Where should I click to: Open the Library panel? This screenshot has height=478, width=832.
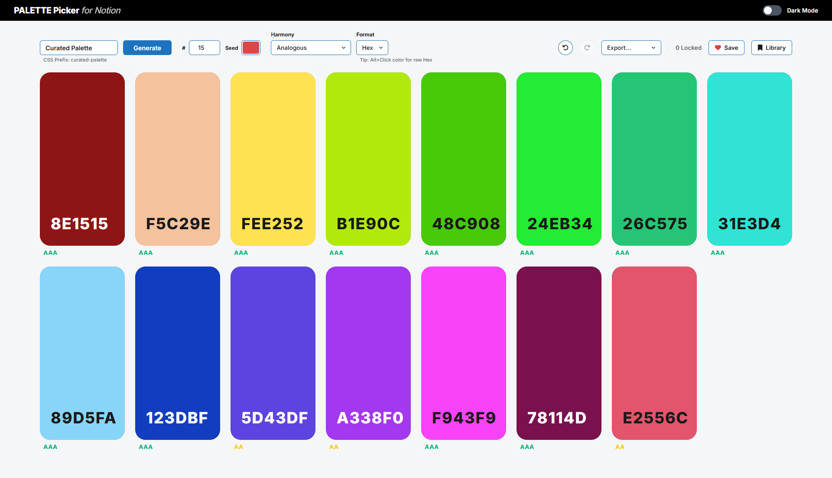(x=771, y=48)
